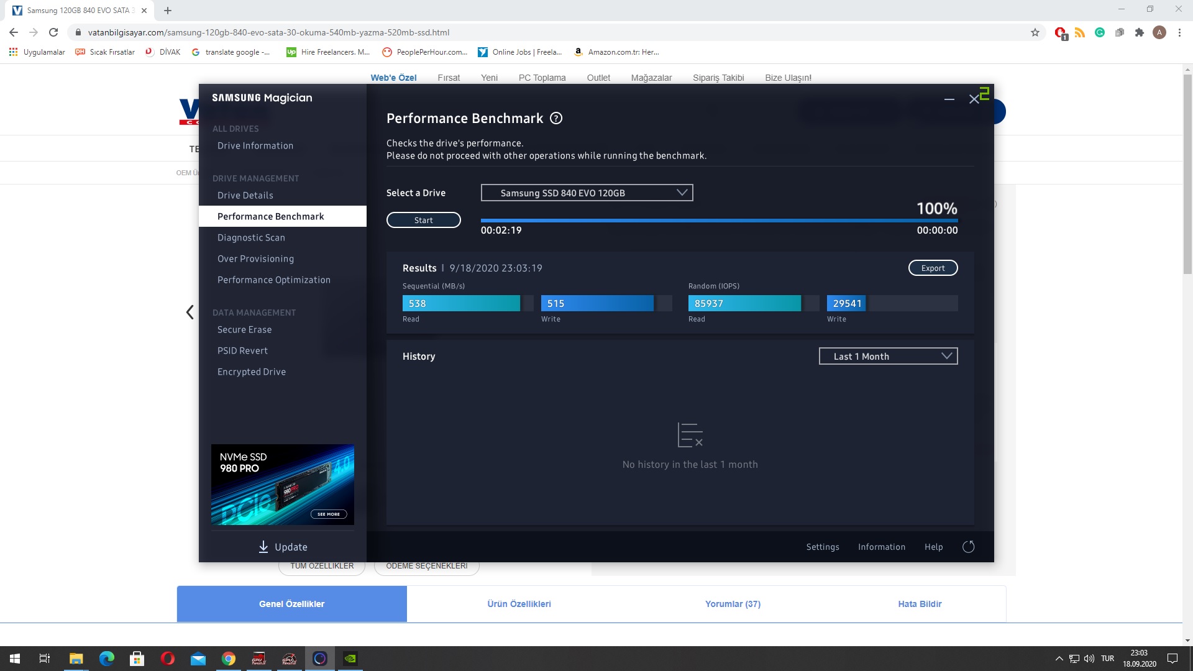Open Magician Information
1193x671 pixels.
[882, 547]
